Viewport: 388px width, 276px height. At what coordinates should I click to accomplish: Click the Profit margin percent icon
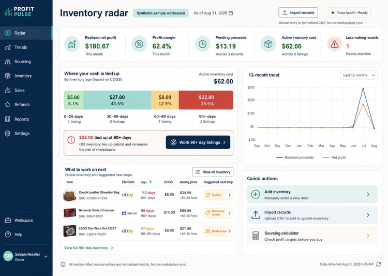tap(139, 44)
